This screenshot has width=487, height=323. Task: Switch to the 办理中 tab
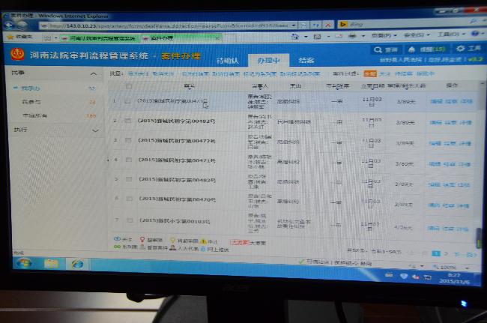click(268, 60)
